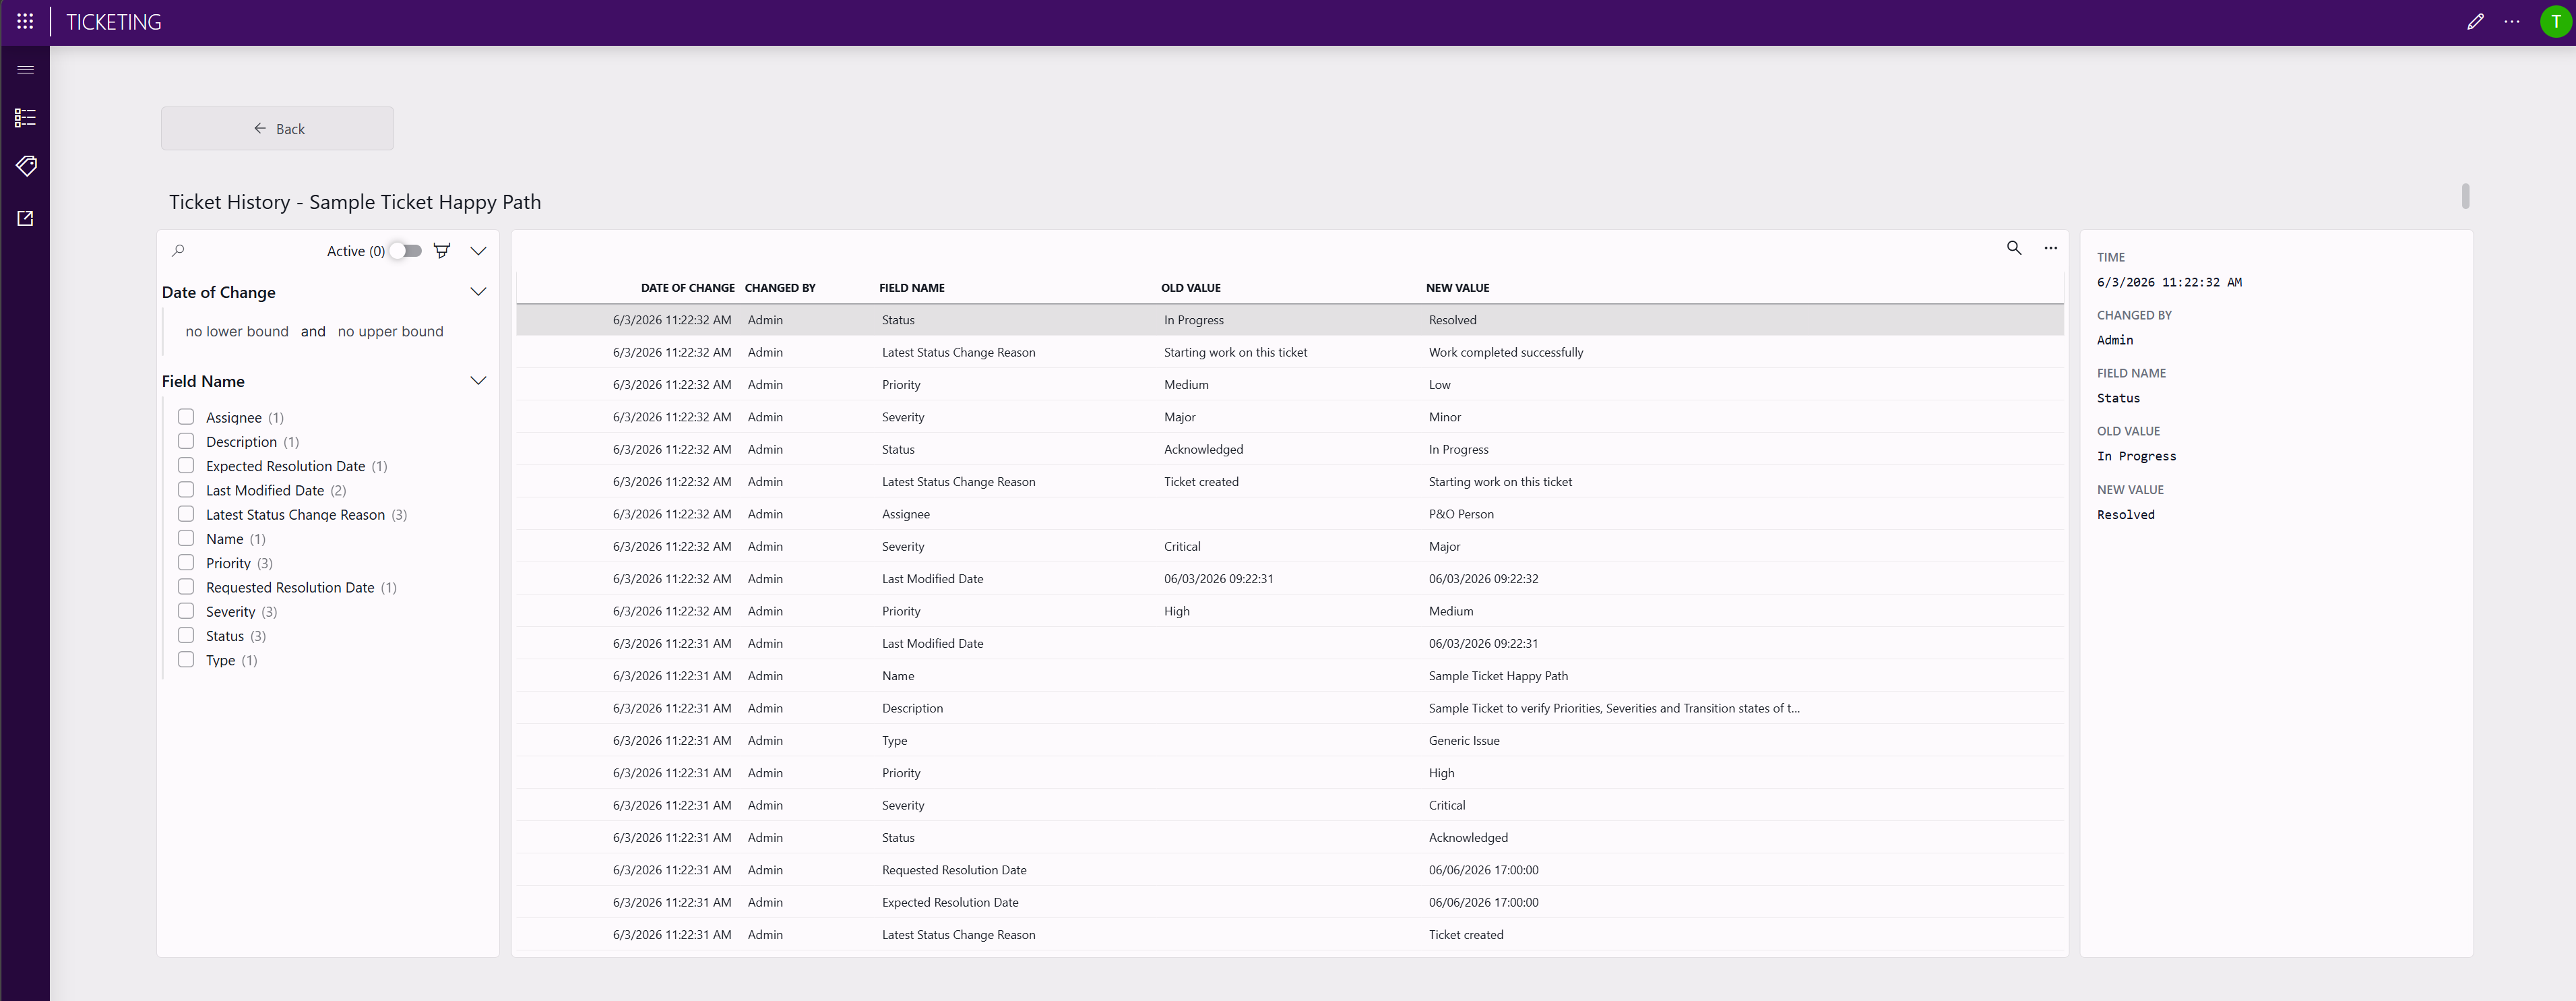The height and width of the screenshot is (1001, 2576).
Task: Set the no lower bound date
Action: point(237,331)
